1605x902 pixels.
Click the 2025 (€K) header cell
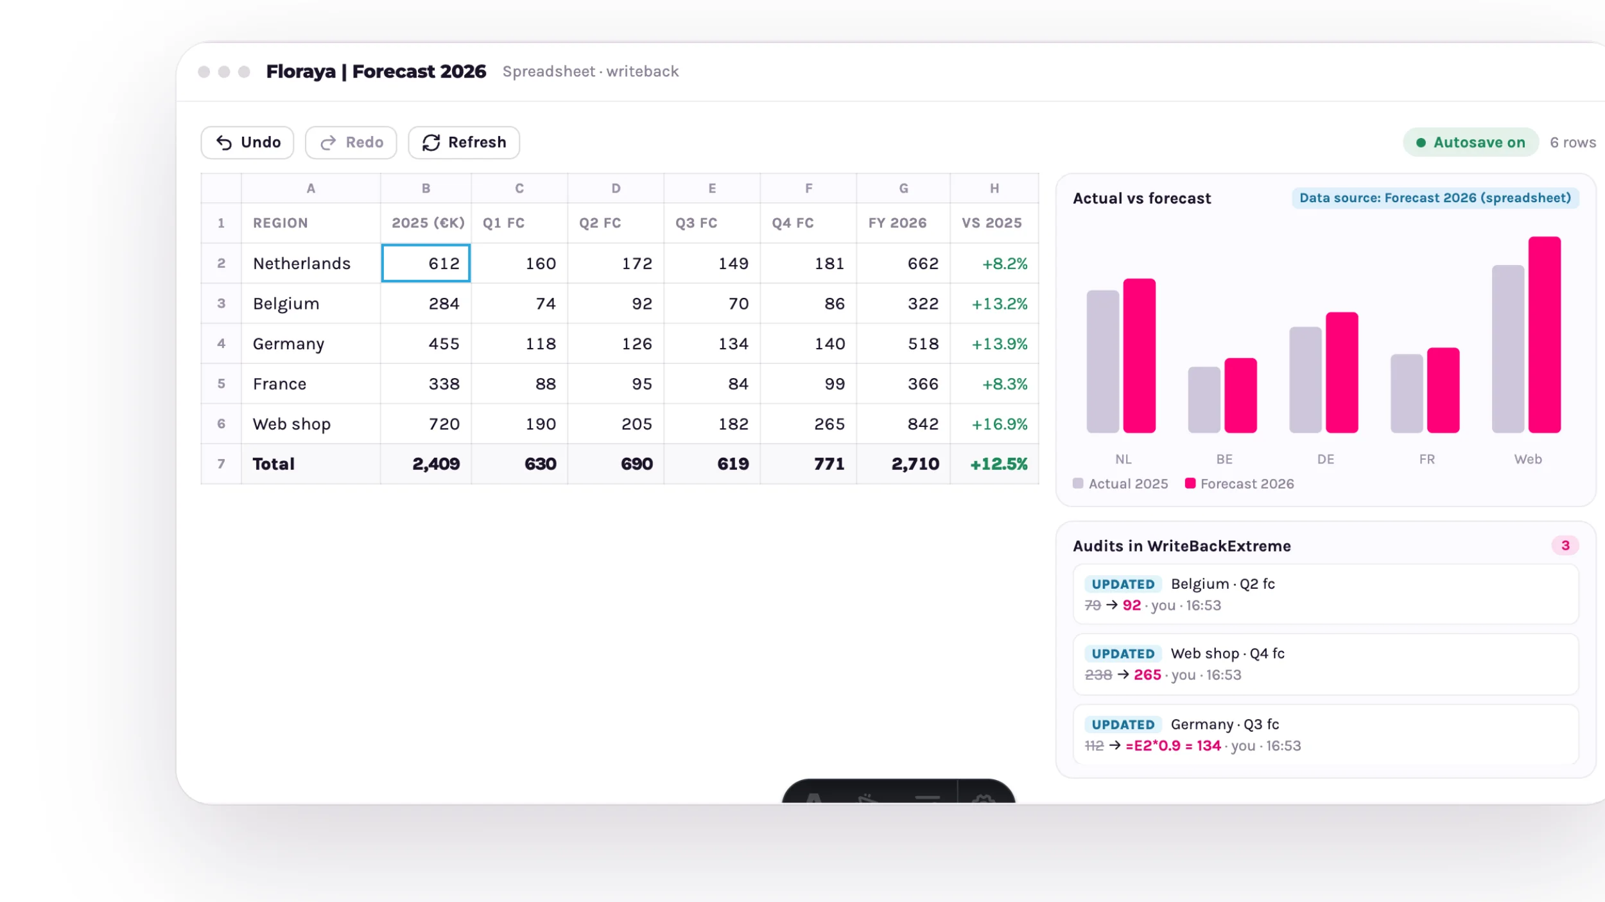[x=426, y=223]
